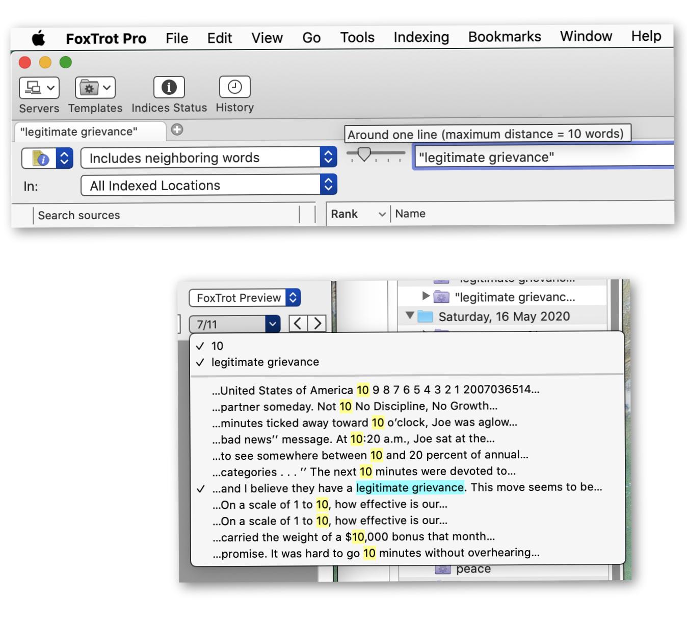Open the Bookmarks menu
Viewport: 687px width, 625px height.
pyautogui.click(x=504, y=37)
